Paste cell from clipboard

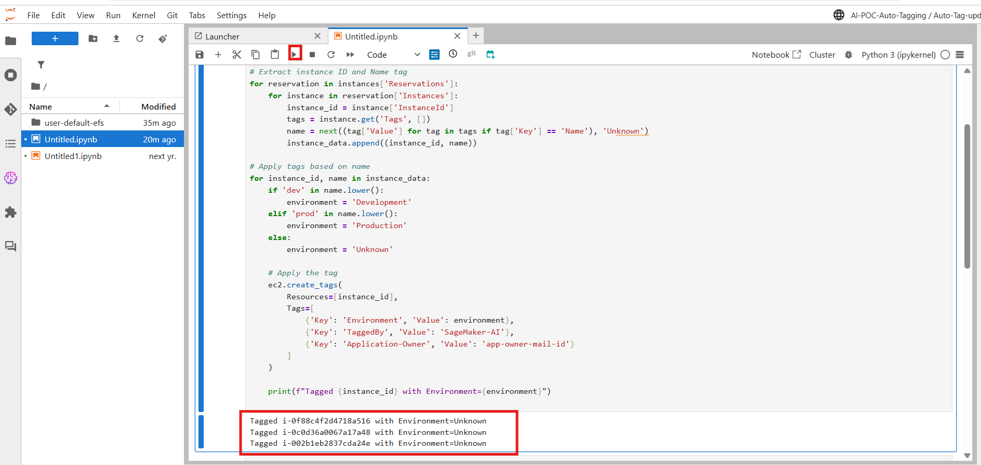275,55
